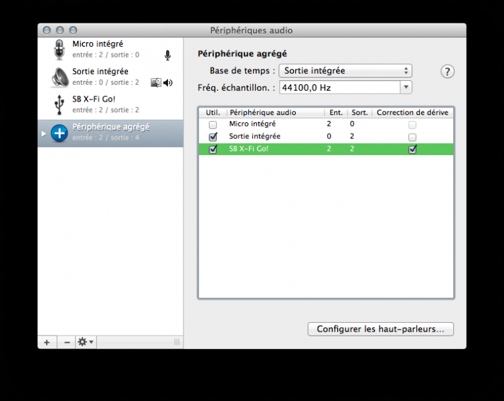
Task: Click the Correction de dérive column header
Action: point(412,112)
